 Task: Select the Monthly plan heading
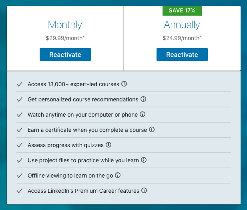[x=65, y=24]
